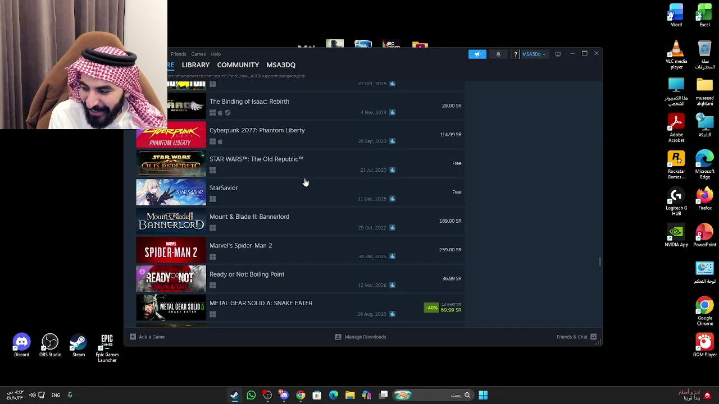The image size is (719, 404).
Task: Click the Chrome taskbar icon
Action: 301,395
